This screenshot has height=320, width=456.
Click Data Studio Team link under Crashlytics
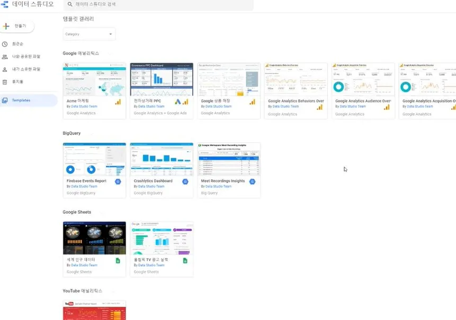tap(151, 186)
